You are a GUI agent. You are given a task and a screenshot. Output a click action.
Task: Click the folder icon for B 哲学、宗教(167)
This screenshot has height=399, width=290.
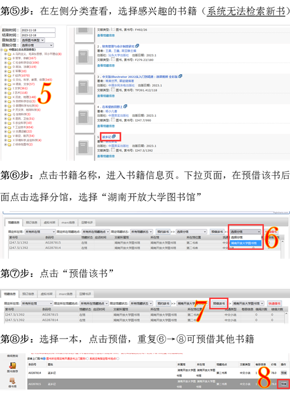click(x=9, y=58)
